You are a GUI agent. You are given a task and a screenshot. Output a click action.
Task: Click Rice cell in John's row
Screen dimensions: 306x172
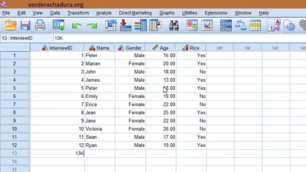[191, 72]
